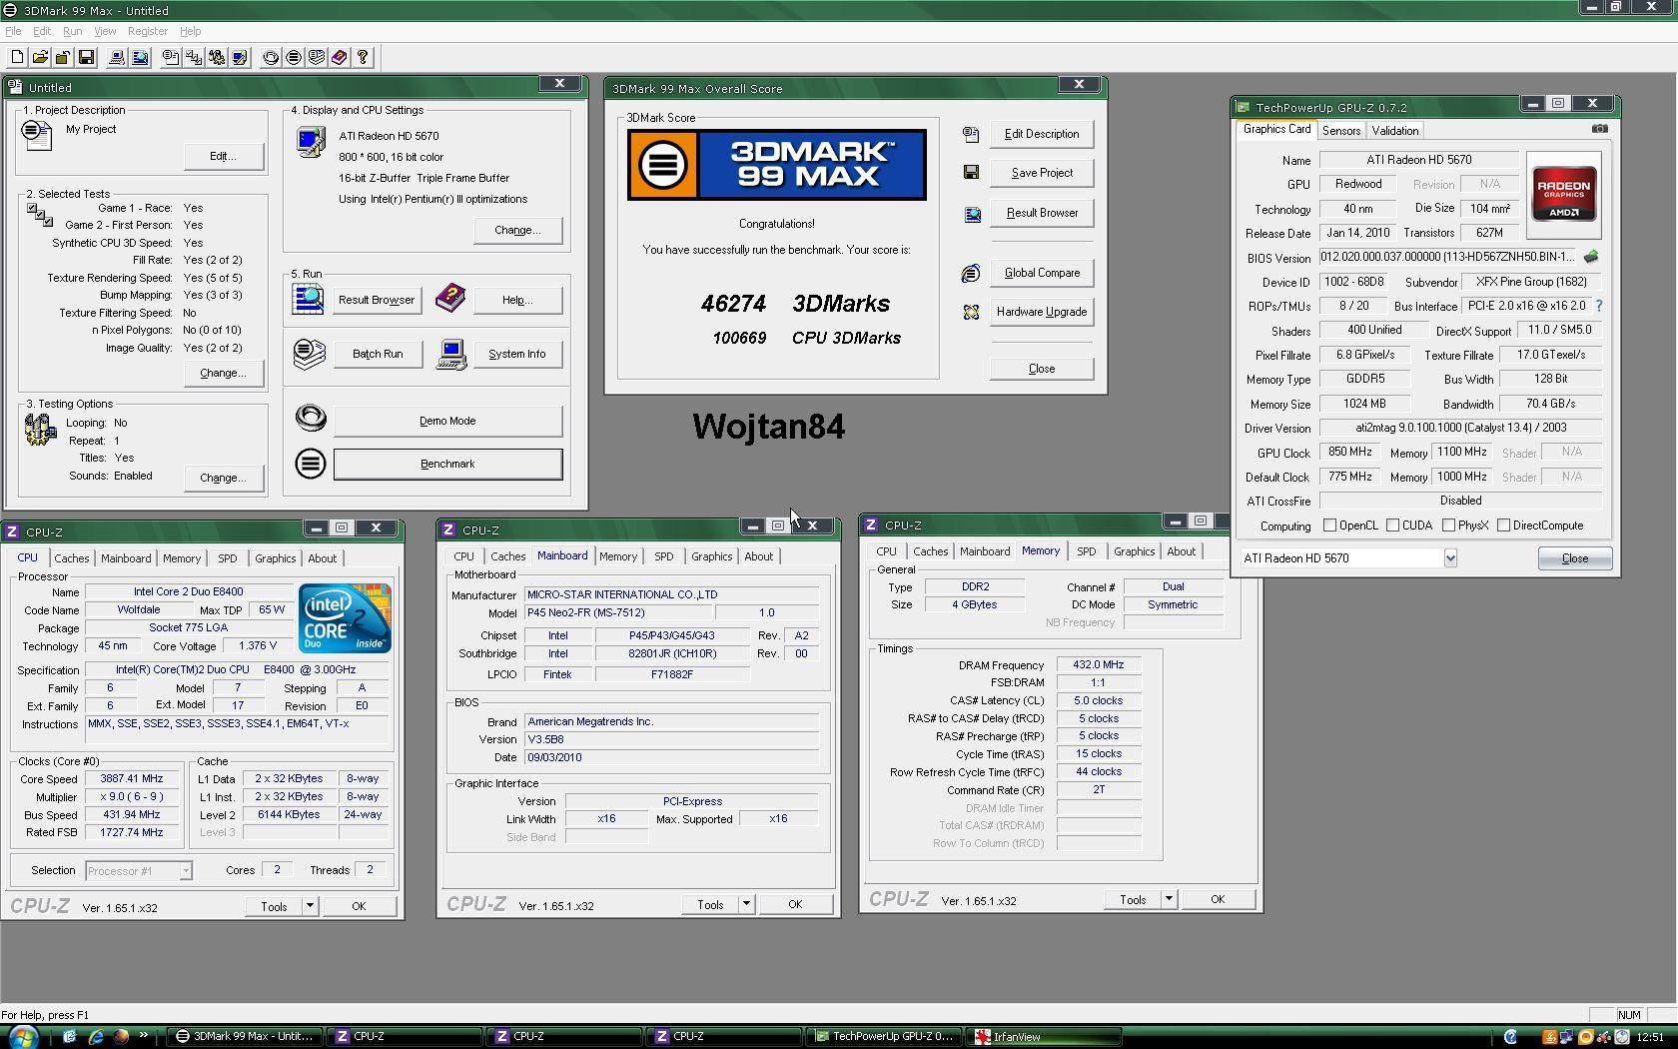Screen dimensions: 1678x1049
Task: Click the Windows Start orb
Action: (22, 1036)
